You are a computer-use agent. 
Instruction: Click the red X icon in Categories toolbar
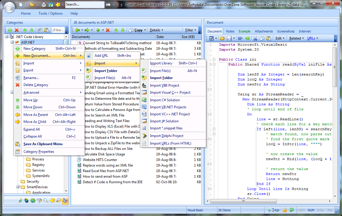point(16,30)
